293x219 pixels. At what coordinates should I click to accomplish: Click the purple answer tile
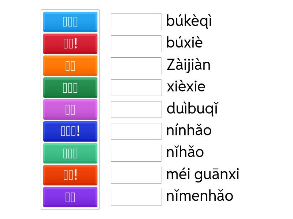[x=70, y=197]
